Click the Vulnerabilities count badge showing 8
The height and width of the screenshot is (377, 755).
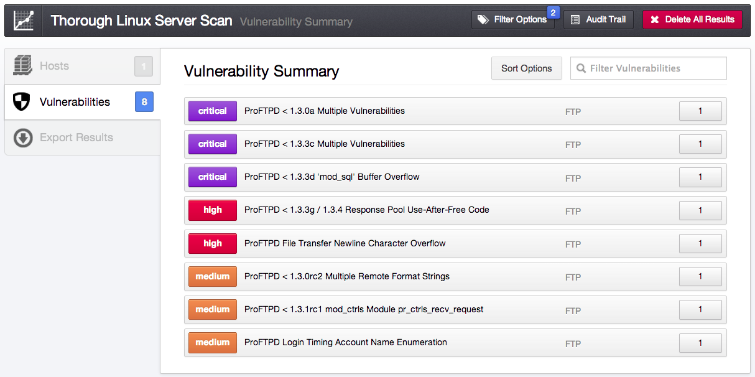[144, 102]
